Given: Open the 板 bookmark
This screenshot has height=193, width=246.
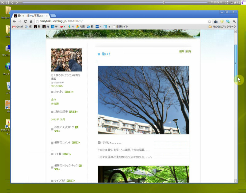Looking at the screenshot, I should click(x=28, y=27).
